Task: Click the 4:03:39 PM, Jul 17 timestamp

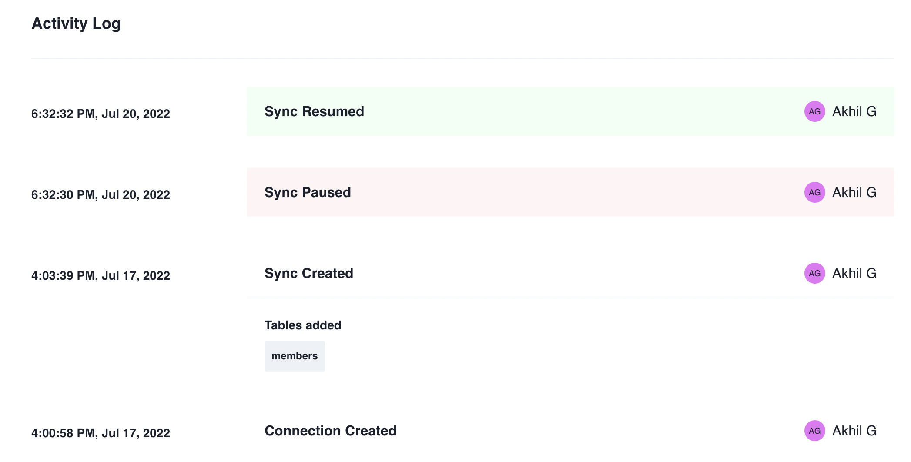Action: pos(100,276)
